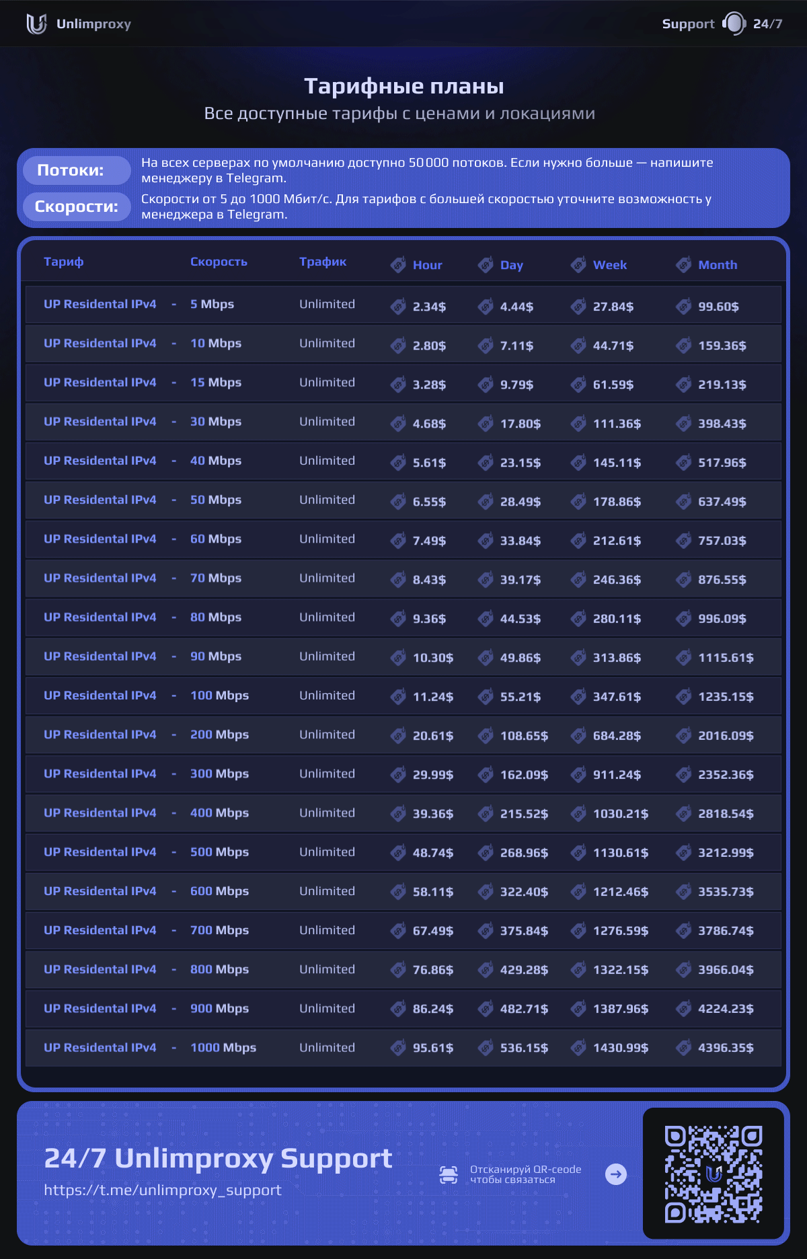Click the coin icon beside 2016.09$ price

point(683,736)
